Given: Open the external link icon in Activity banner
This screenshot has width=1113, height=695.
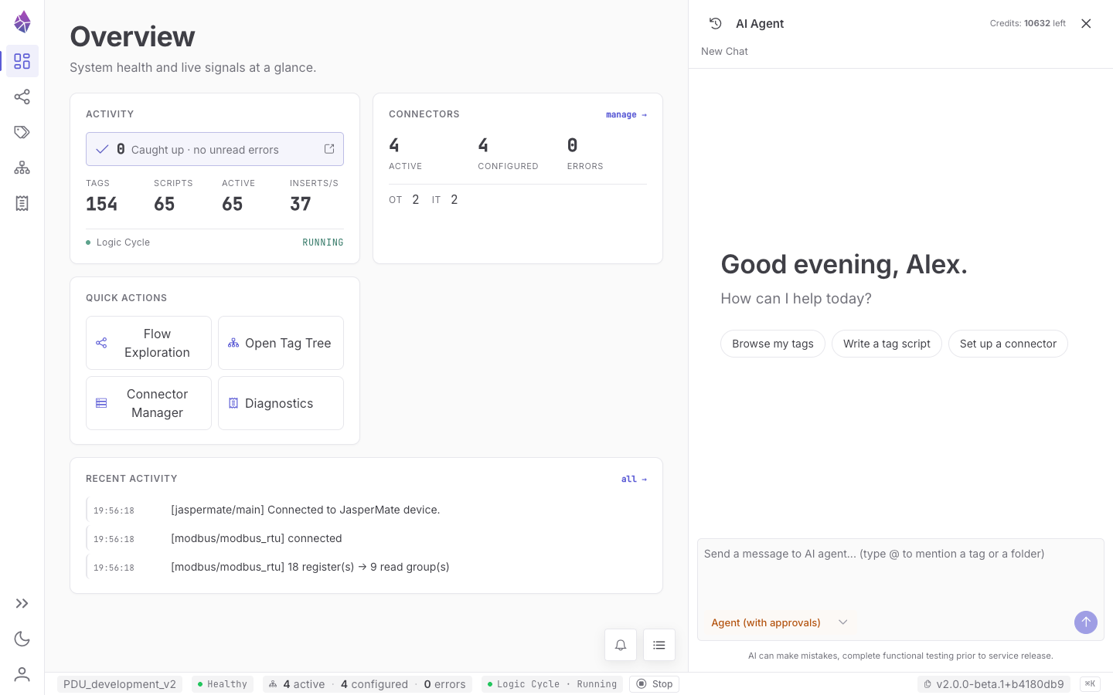Looking at the screenshot, I should click(x=329, y=149).
